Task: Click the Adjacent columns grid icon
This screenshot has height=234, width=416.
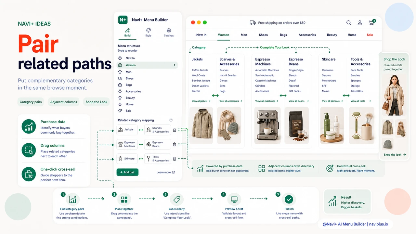Action: click(x=262, y=168)
